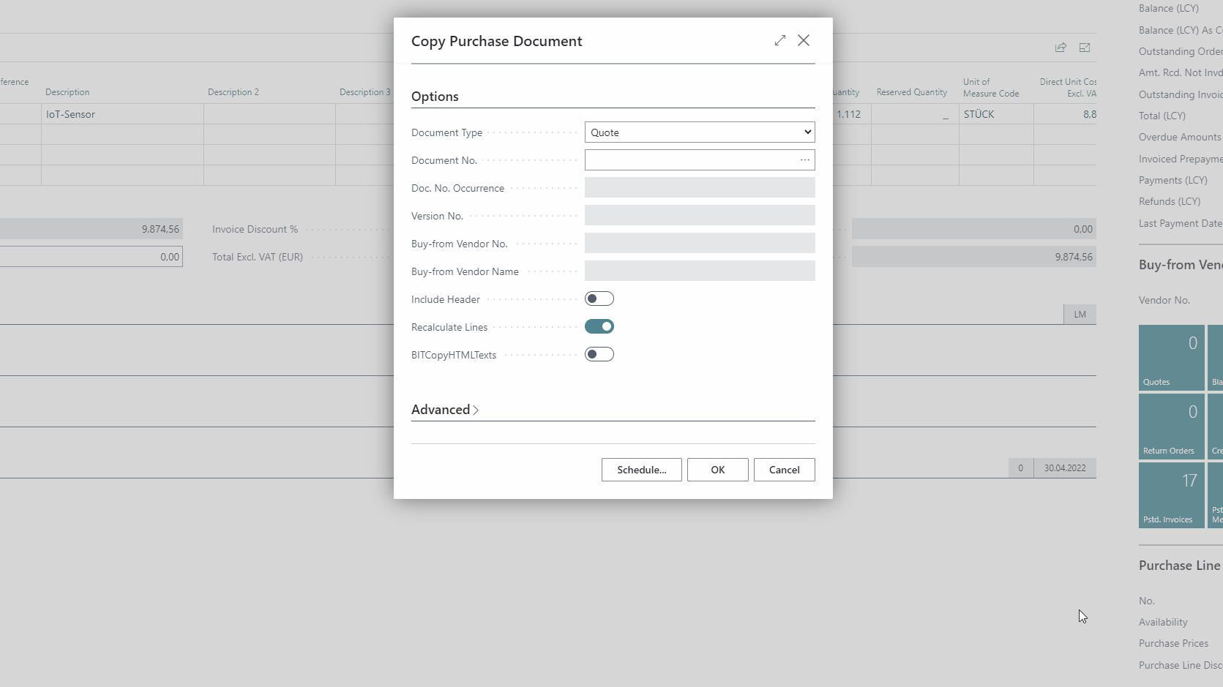Expand the dialog to full screen
Viewport: 1223px width, 687px height.
pyautogui.click(x=779, y=41)
